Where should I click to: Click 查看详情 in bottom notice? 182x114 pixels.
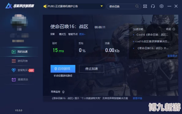(x=137, y=98)
